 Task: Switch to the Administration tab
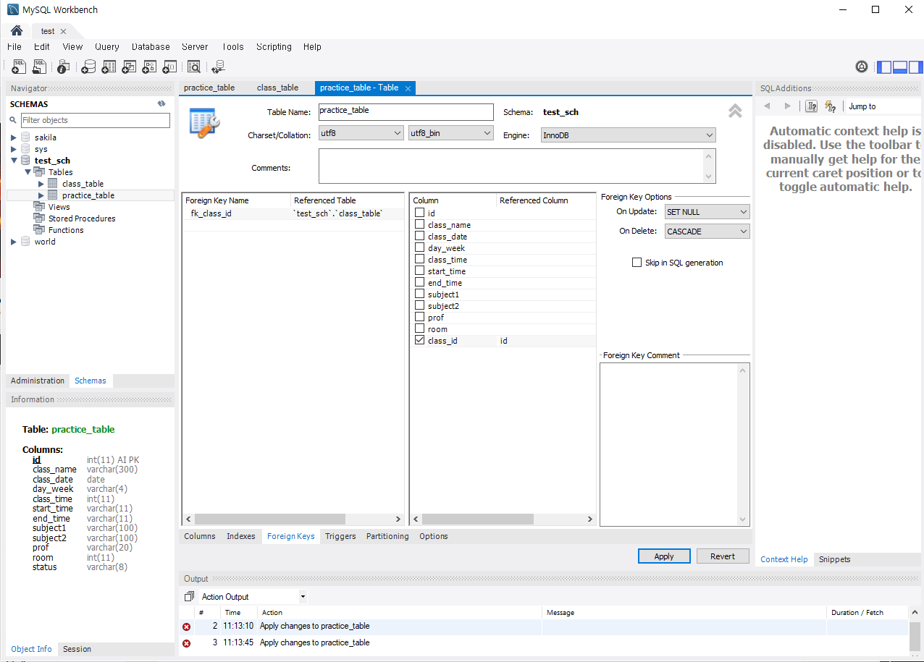tap(38, 381)
